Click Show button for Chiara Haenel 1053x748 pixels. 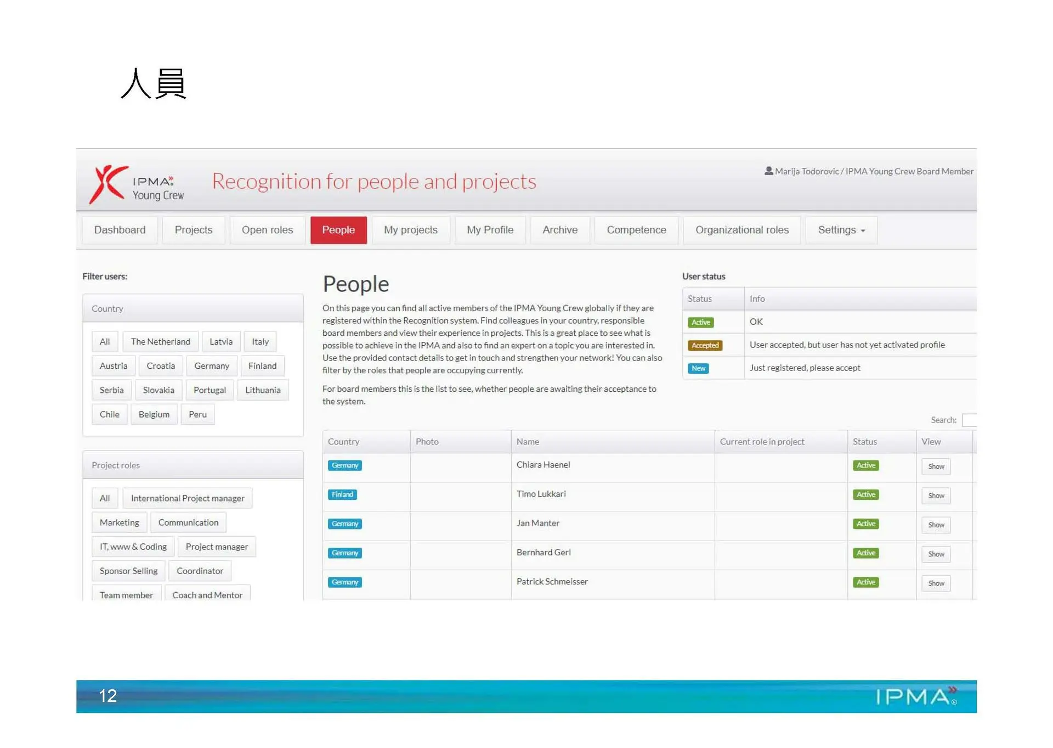click(936, 467)
